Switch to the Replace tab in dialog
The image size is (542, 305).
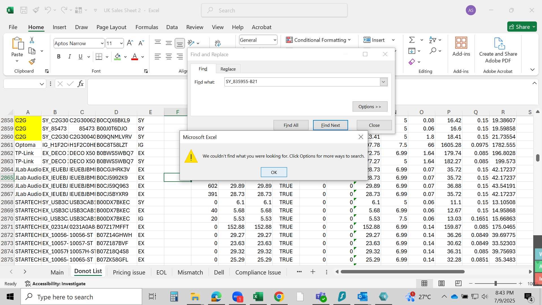point(228,69)
